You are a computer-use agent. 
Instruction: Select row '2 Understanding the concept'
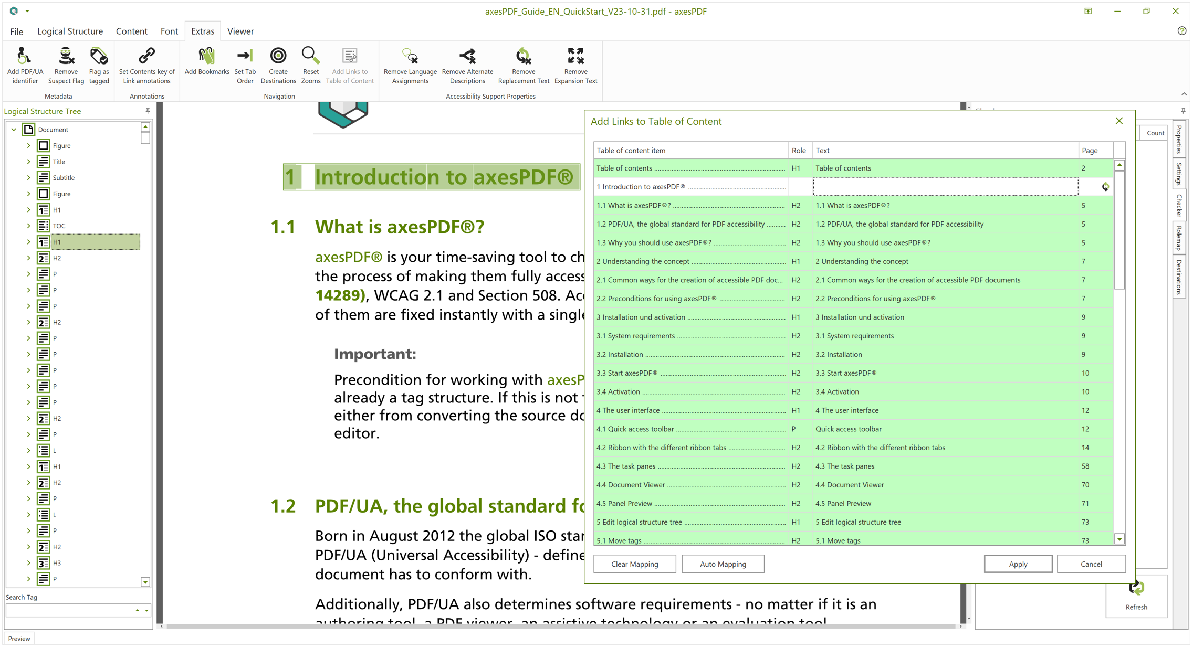[x=853, y=261]
